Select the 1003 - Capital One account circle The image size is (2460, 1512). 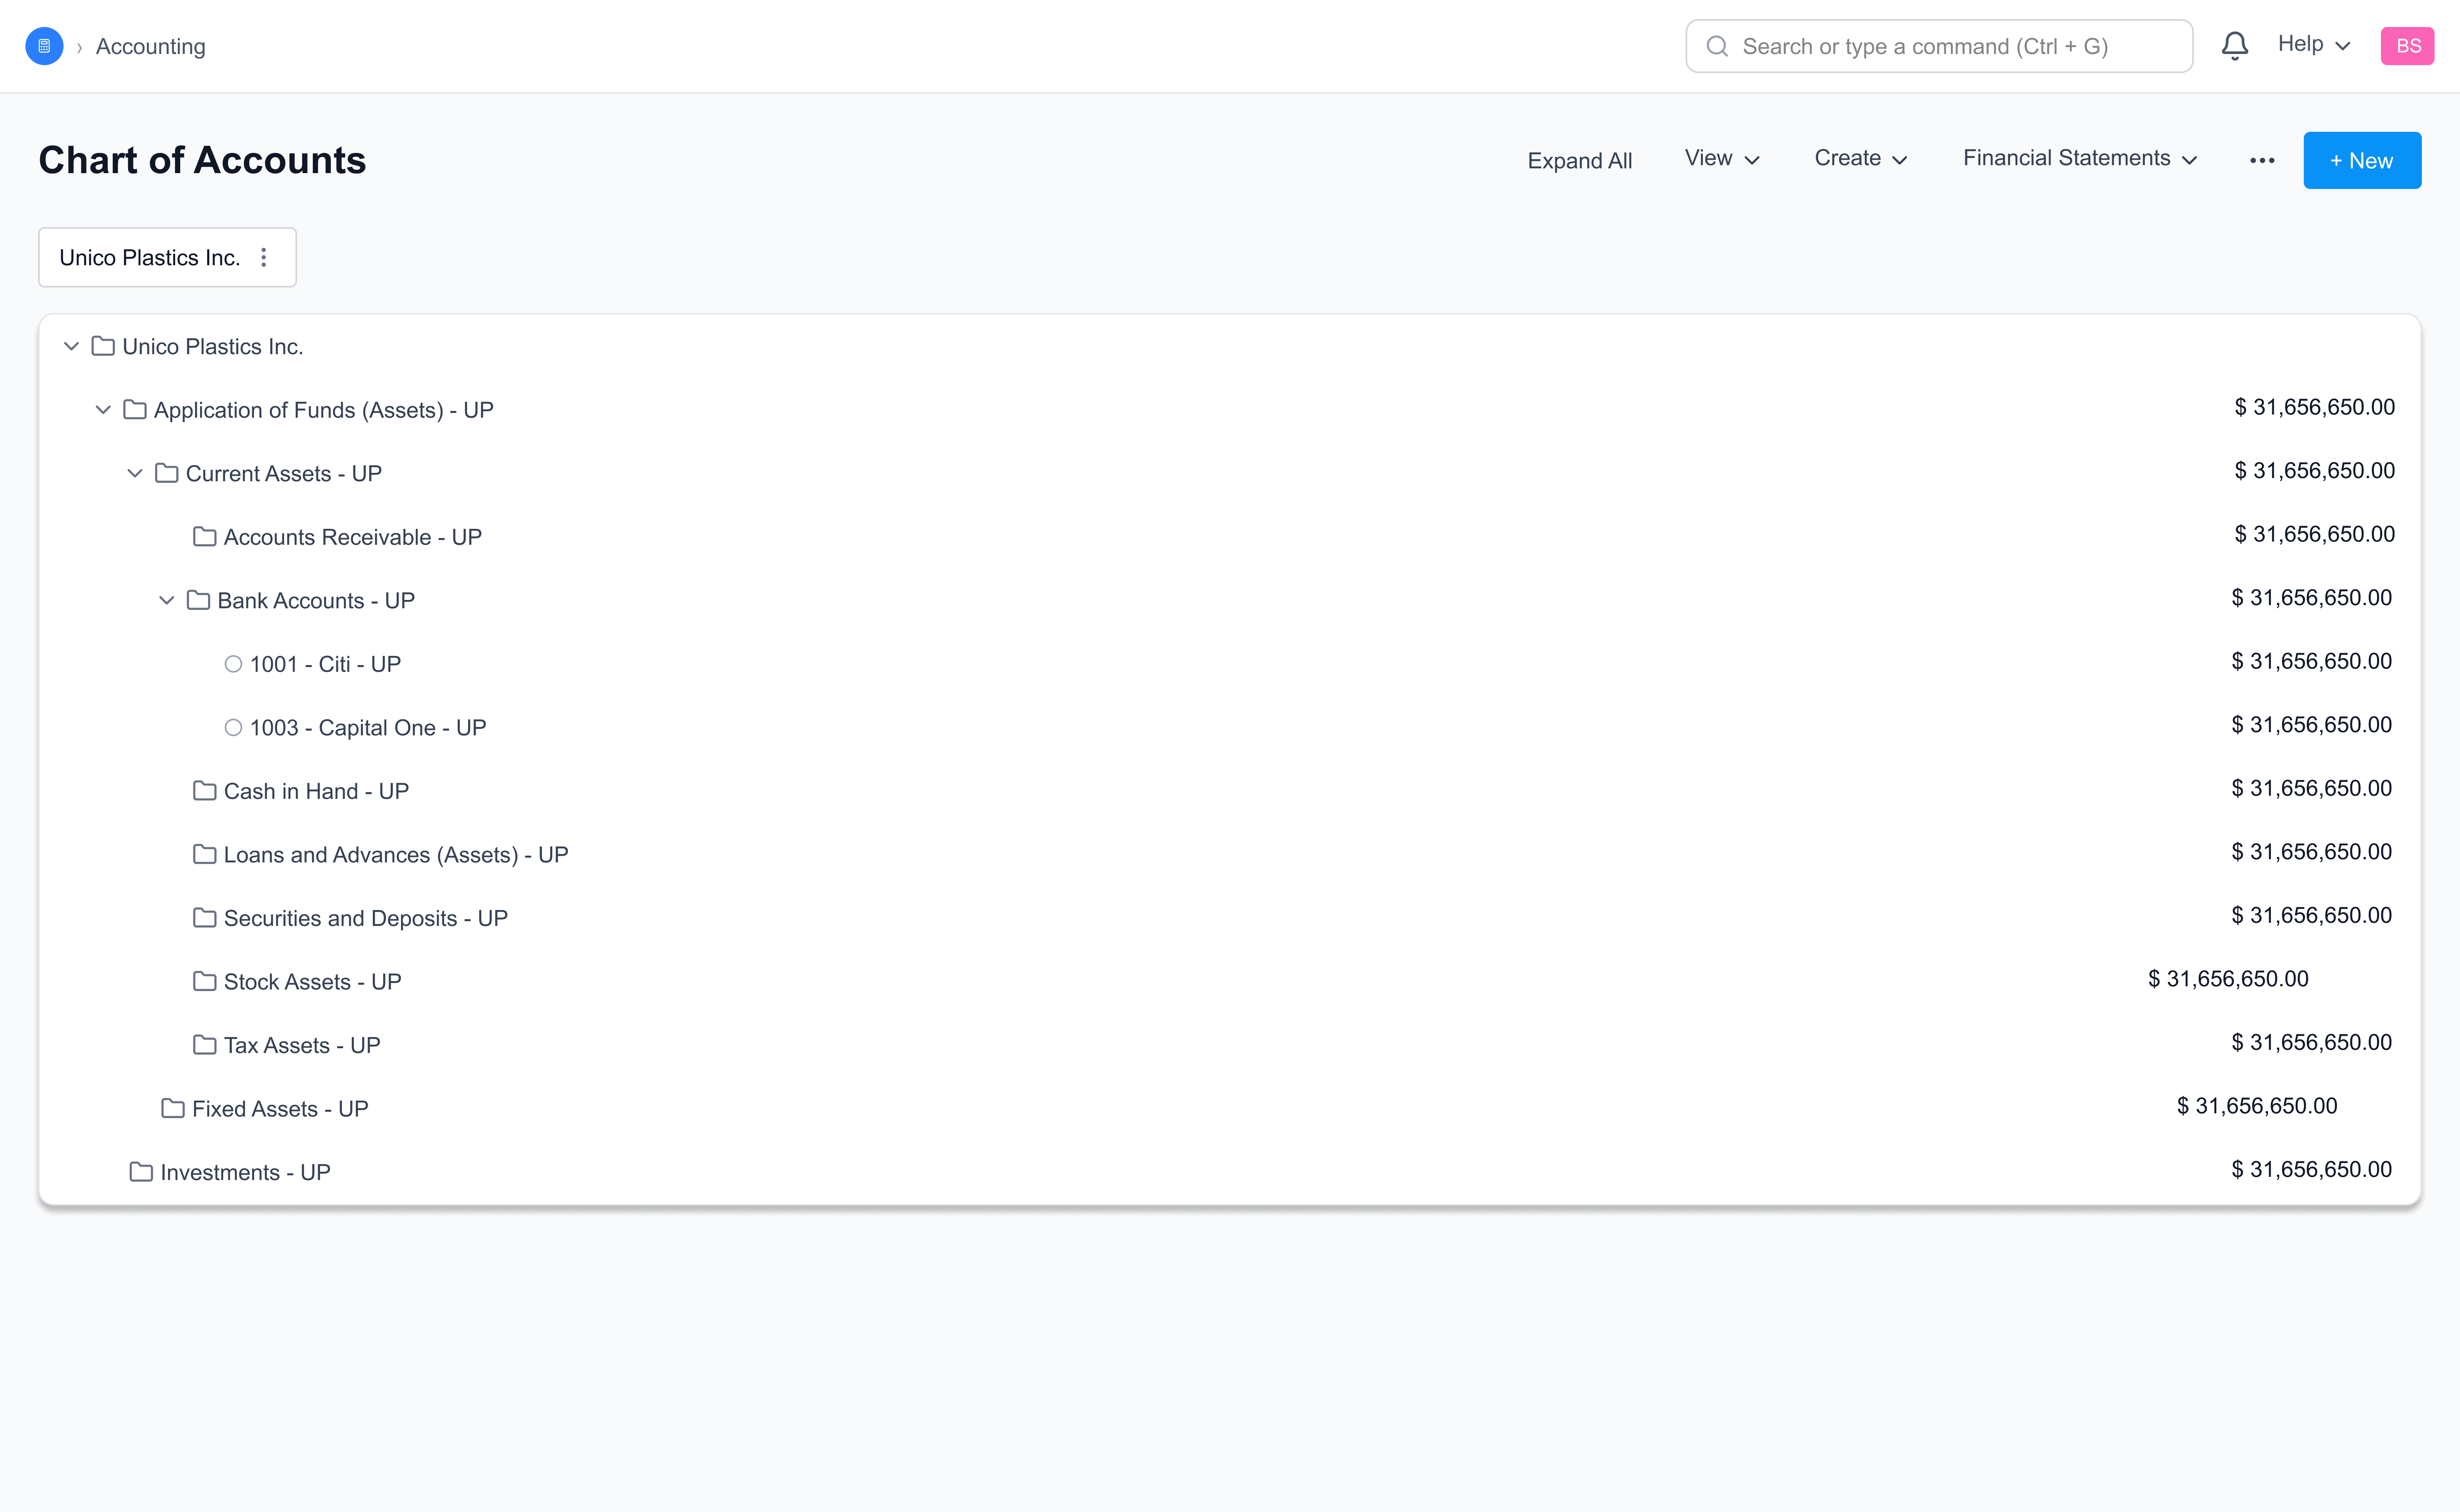click(x=233, y=728)
